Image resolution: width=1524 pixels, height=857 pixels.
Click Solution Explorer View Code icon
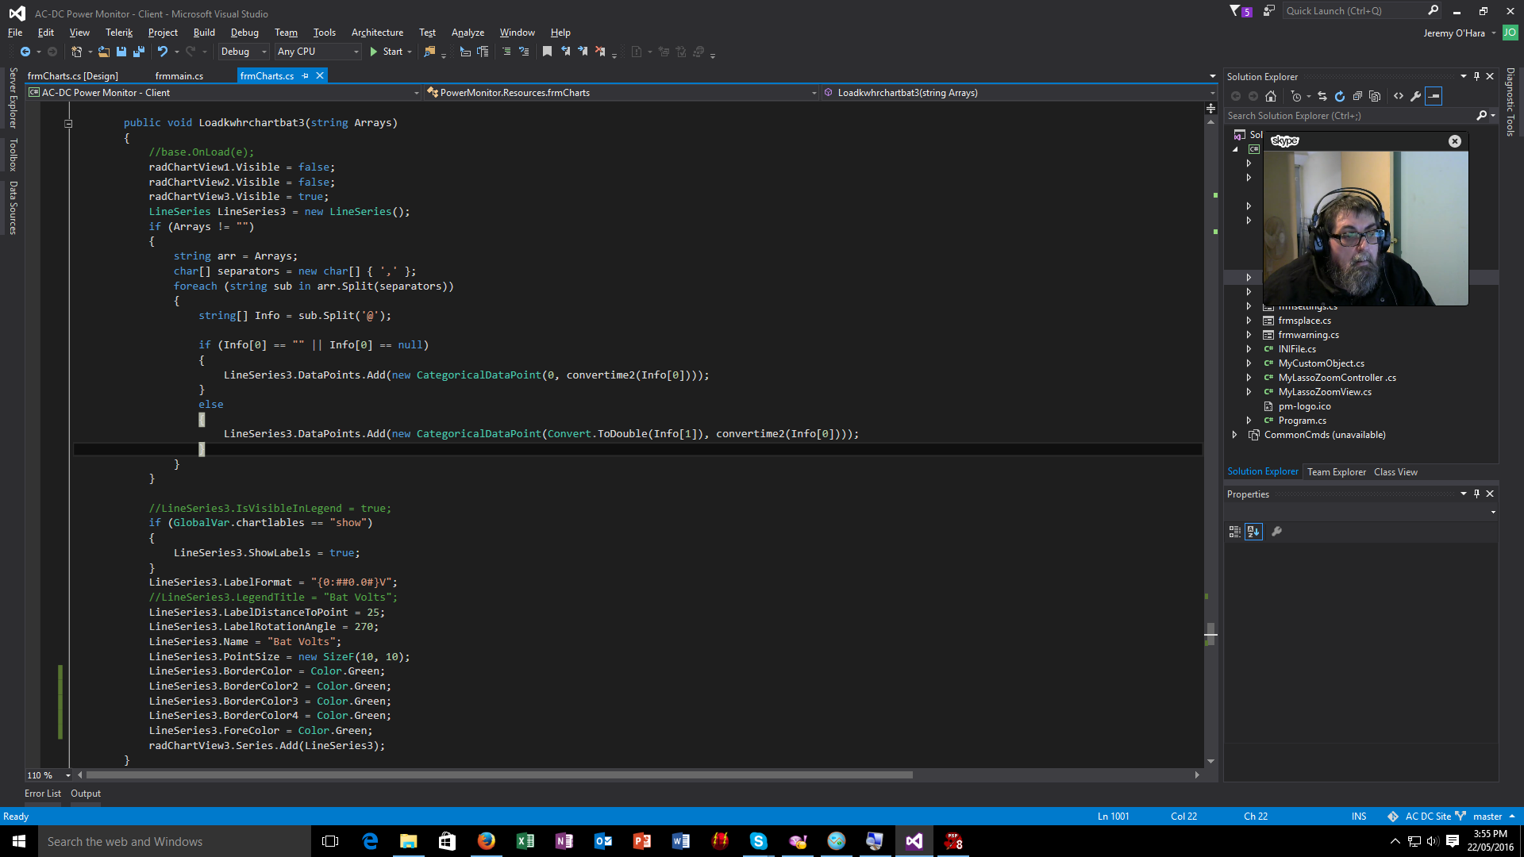(1399, 96)
